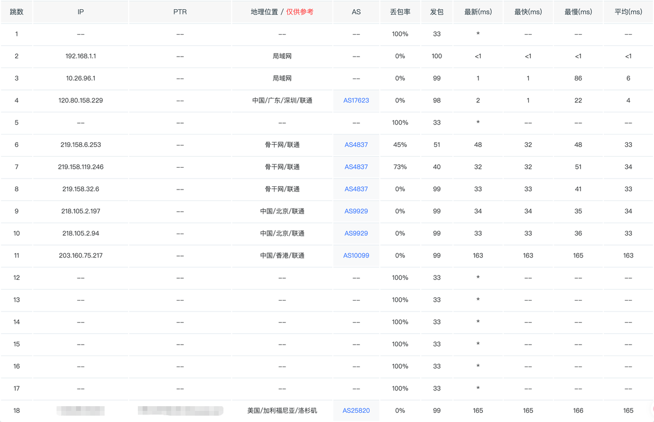Open the AS17623 link
This screenshot has width=654, height=422.
point(356,100)
